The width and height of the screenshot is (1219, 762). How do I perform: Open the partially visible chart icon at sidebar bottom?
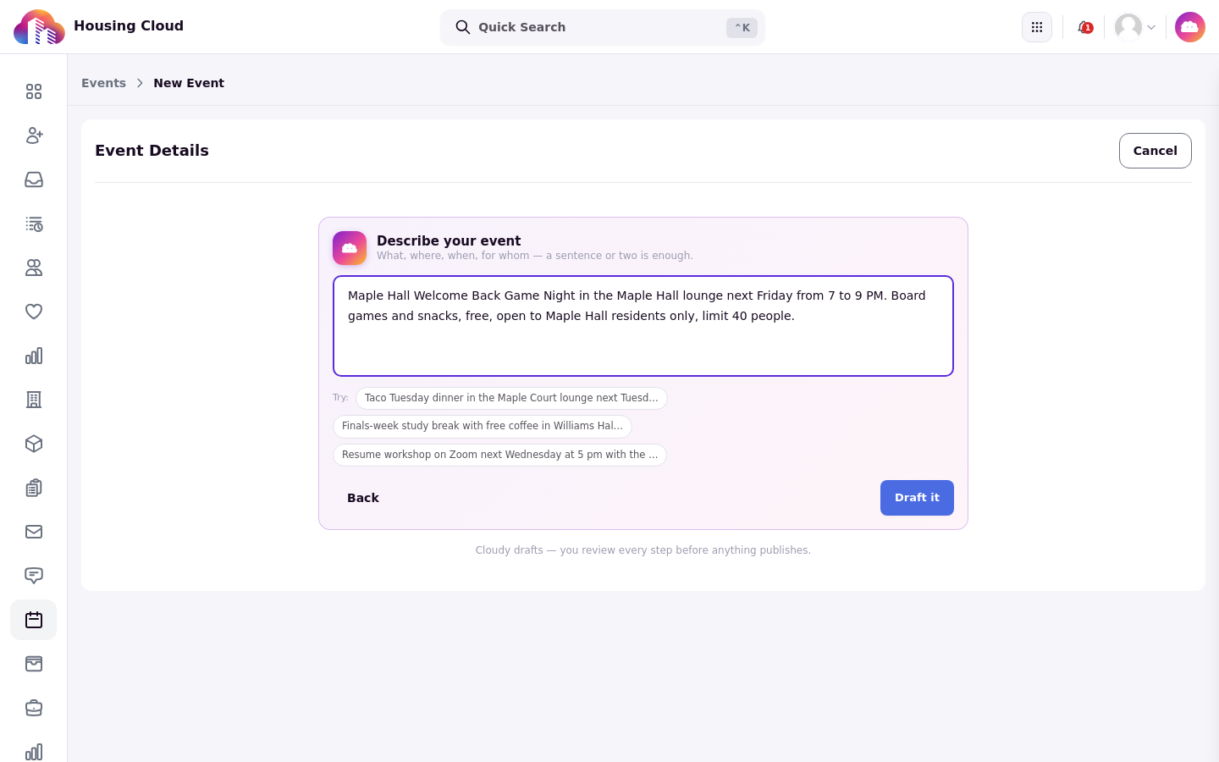tap(34, 752)
